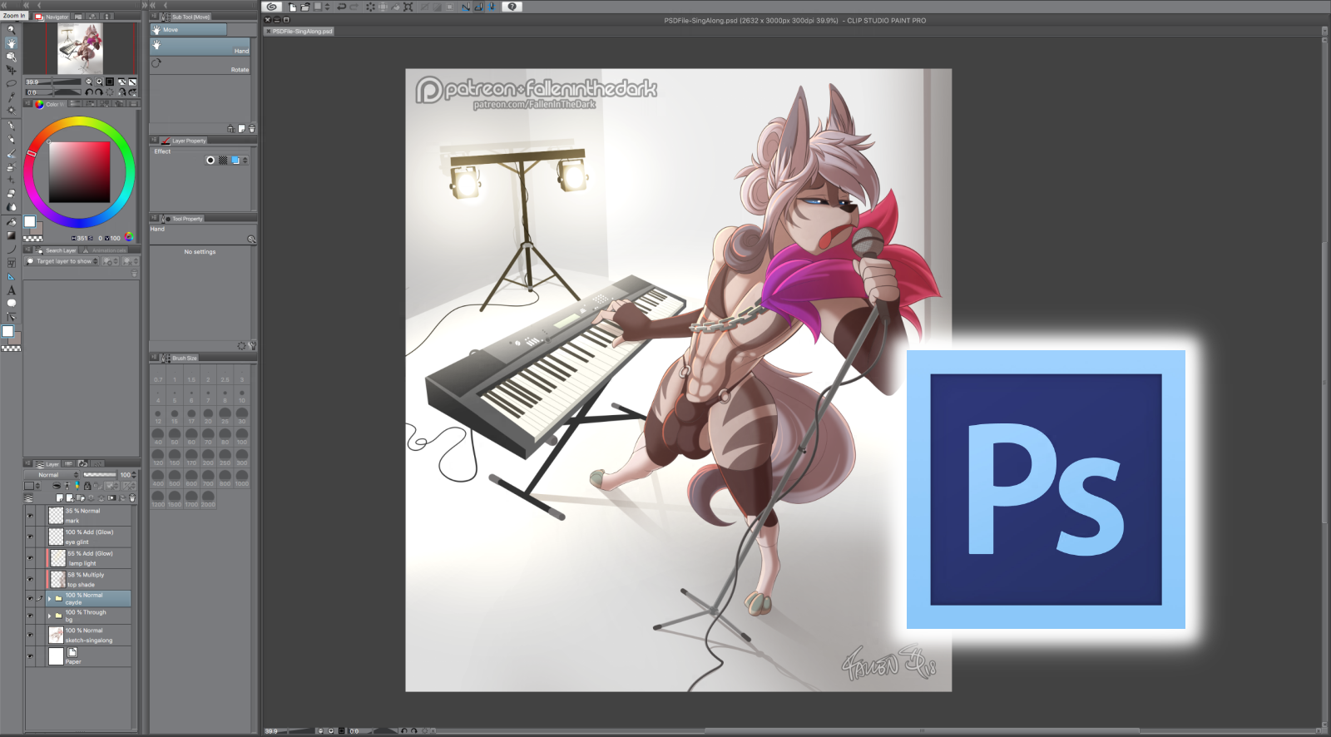Hide the eye glint layer
Screen dimensions: 1331x737
click(x=30, y=537)
